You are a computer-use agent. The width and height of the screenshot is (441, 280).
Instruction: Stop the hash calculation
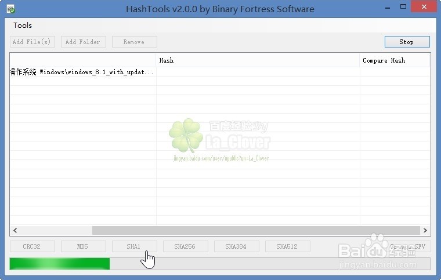[x=407, y=42]
